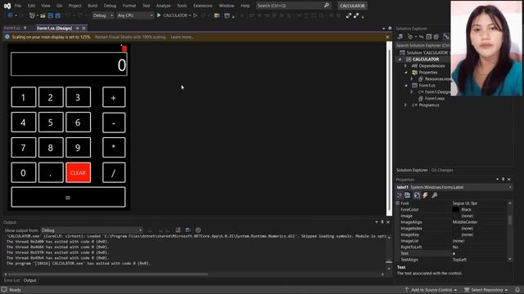Open the Build menu
The image size is (524, 294).
[93, 6]
